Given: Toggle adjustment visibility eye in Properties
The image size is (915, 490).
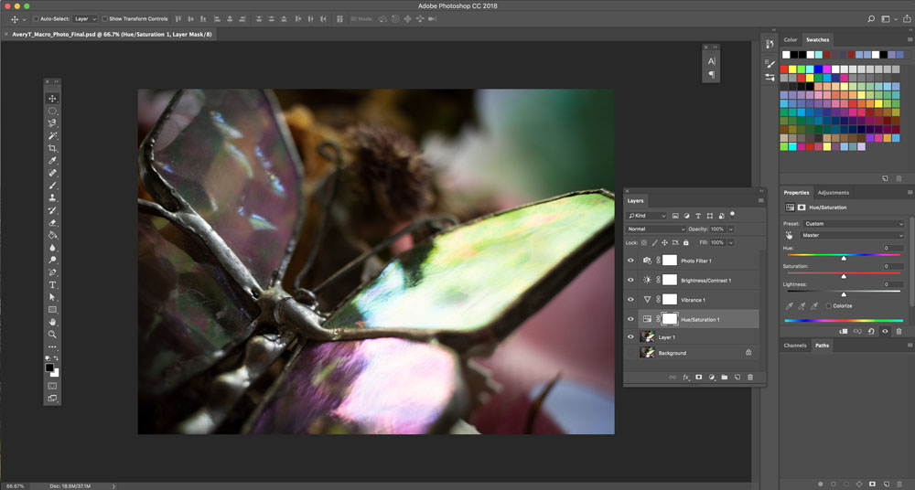Looking at the screenshot, I should coord(885,331).
